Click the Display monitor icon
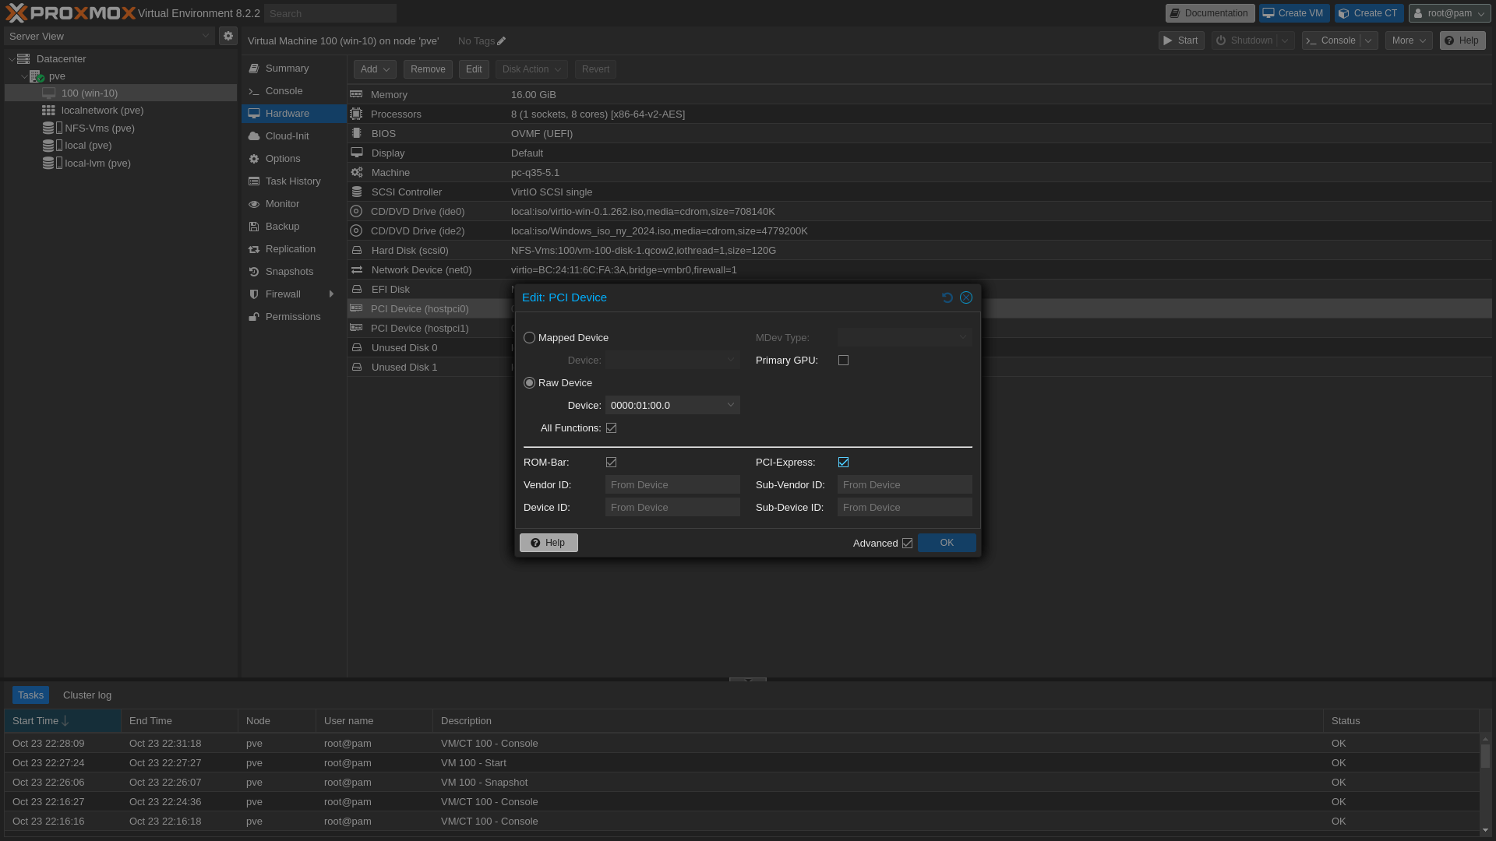The image size is (1496, 841). [356, 153]
